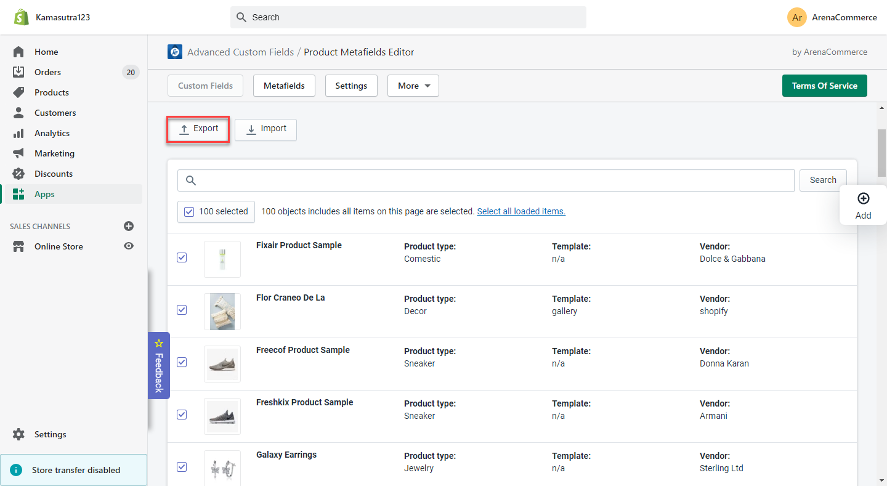Toggle the 100 selected checkbox

point(189,211)
